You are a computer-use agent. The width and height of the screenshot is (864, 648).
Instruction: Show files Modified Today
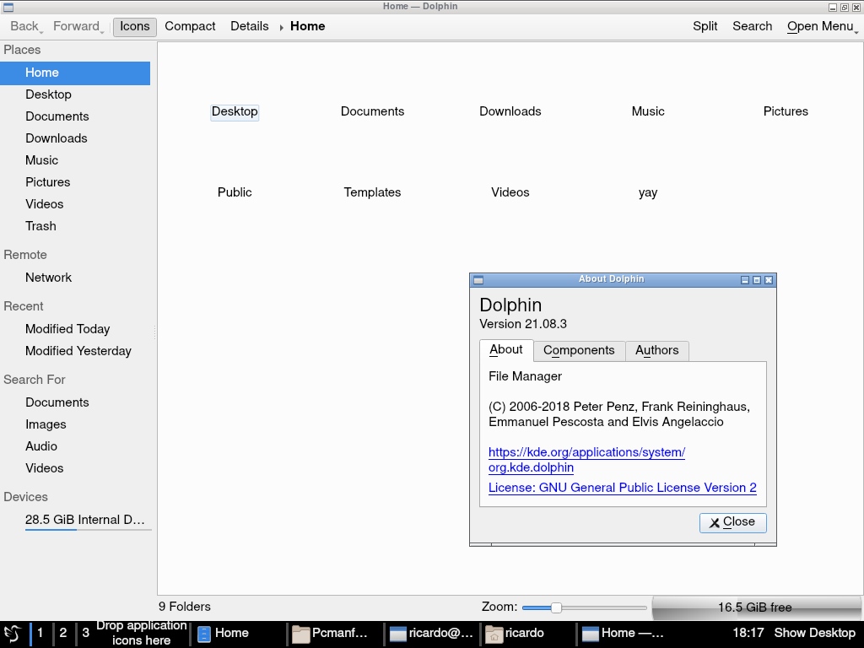pyautogui.click(x=75, y=330)
